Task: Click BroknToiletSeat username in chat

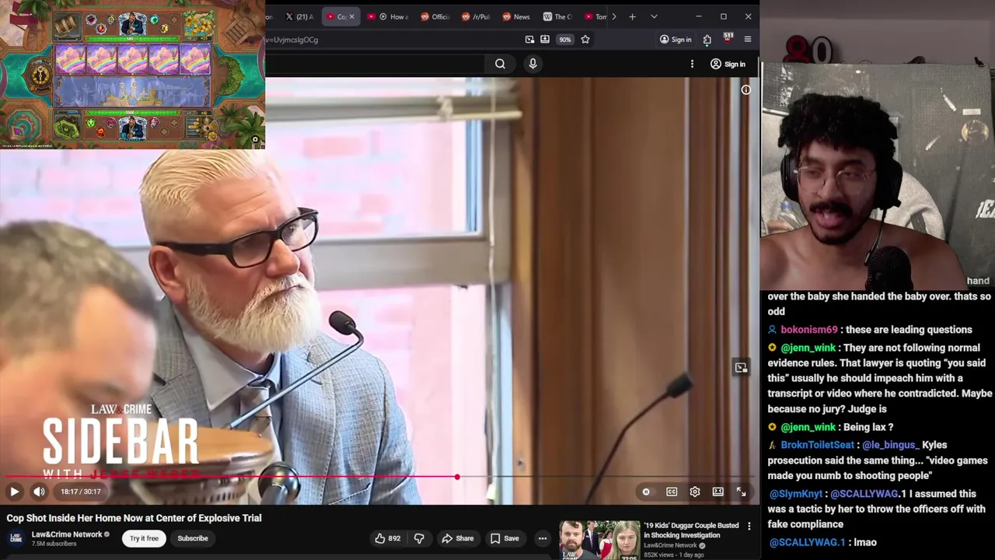Action: [817, 445]
